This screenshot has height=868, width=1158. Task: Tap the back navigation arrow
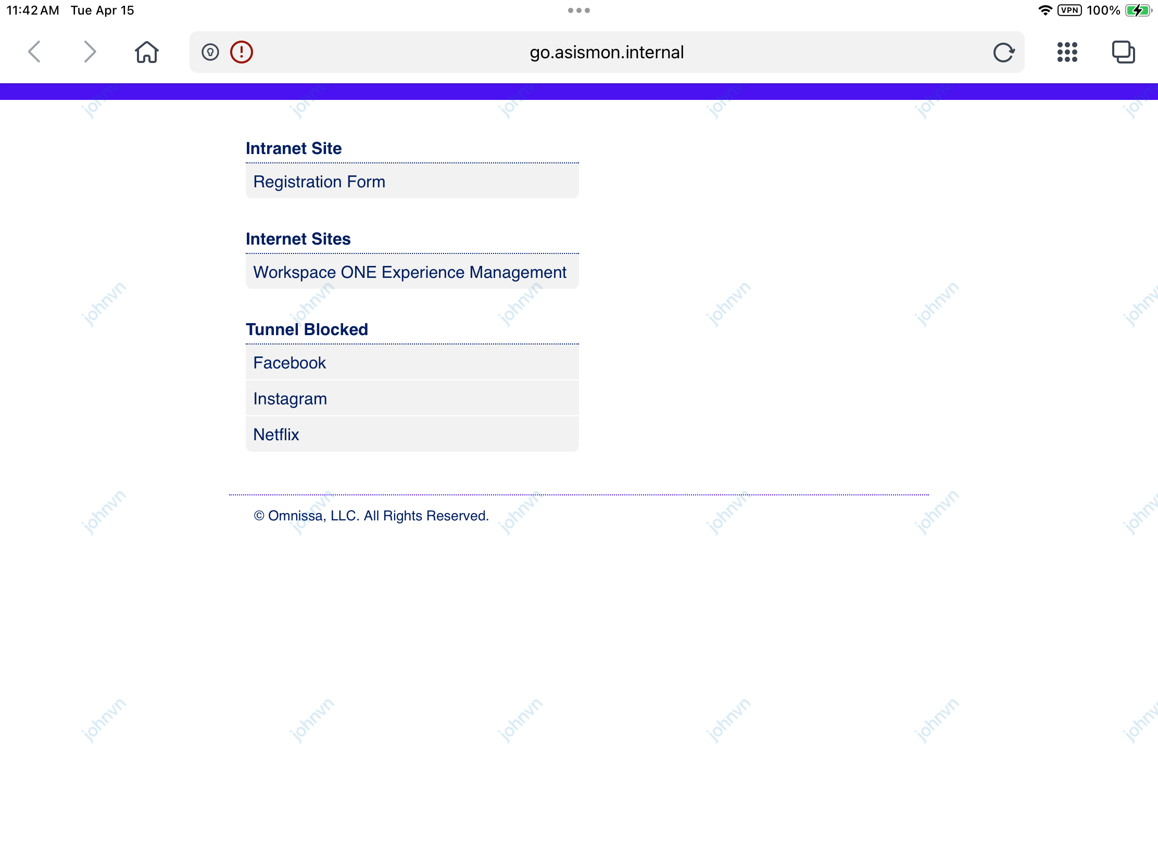click(34, 52)
